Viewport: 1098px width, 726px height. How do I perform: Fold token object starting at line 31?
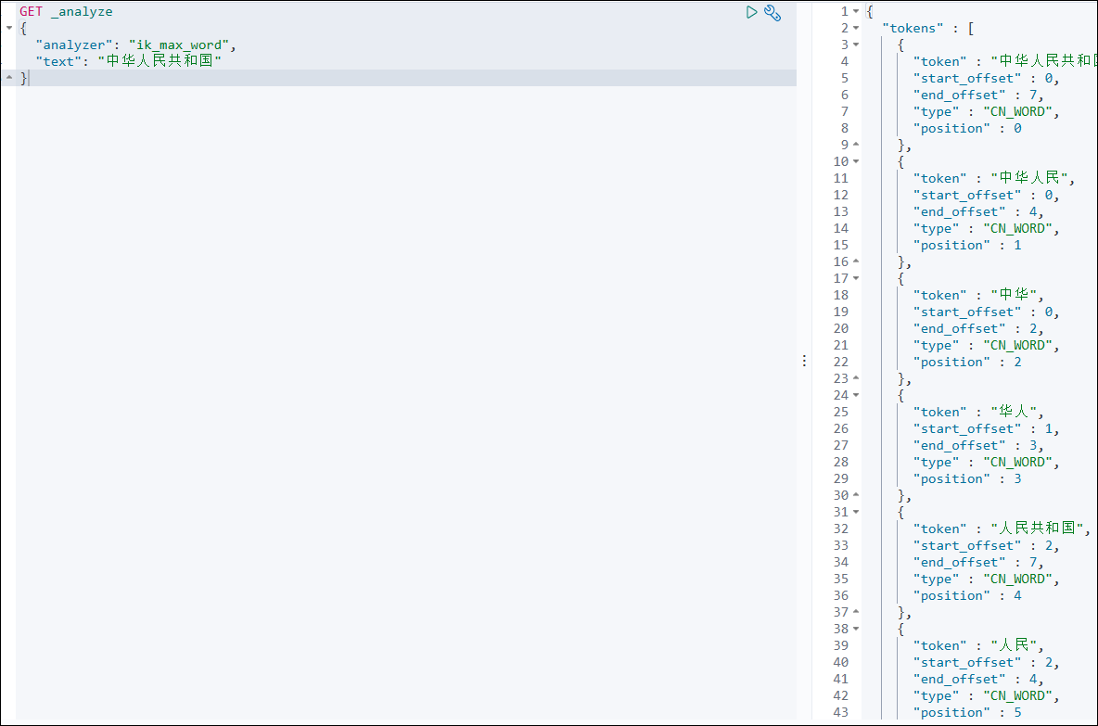pyautogui.click(x=856, y=513)
